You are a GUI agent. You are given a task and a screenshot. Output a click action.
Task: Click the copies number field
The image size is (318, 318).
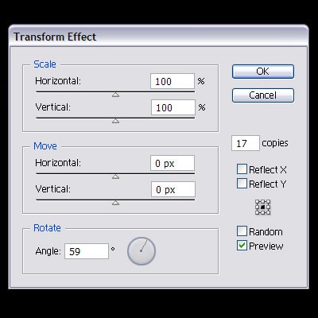(x=246, y=143)
